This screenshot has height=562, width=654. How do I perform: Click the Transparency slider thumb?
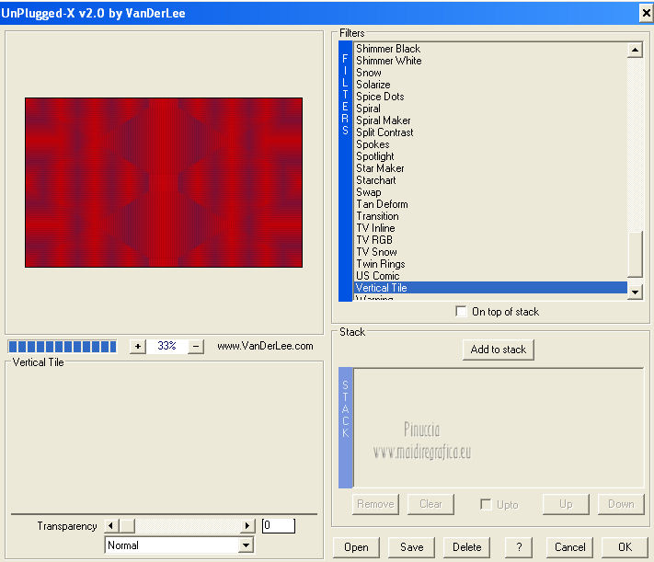tap(127, 526)
